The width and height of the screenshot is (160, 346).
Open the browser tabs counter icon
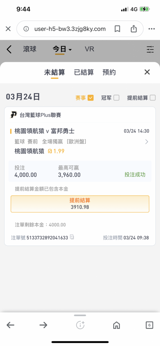click(149, 325)
